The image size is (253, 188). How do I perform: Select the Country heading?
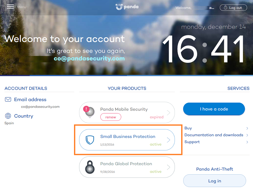pyautogui.click(x=24, y=116)
